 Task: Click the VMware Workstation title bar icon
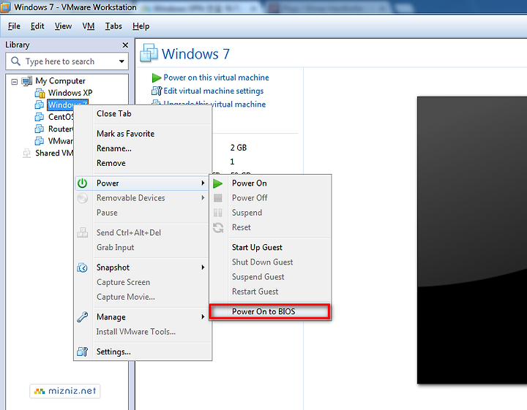click(4, 7)
